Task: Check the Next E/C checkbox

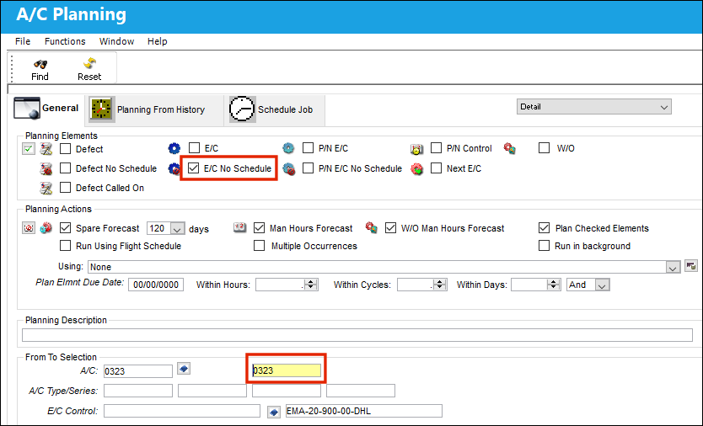Action: click(437, 168)
